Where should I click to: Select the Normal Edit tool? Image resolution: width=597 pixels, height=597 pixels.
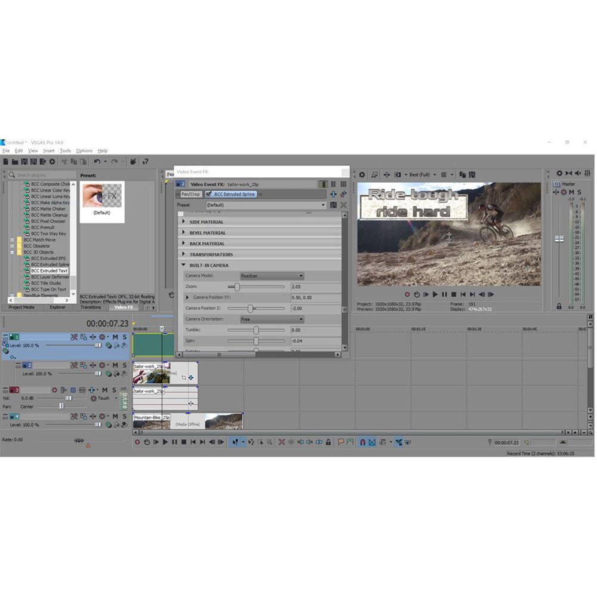click(236, 442)
